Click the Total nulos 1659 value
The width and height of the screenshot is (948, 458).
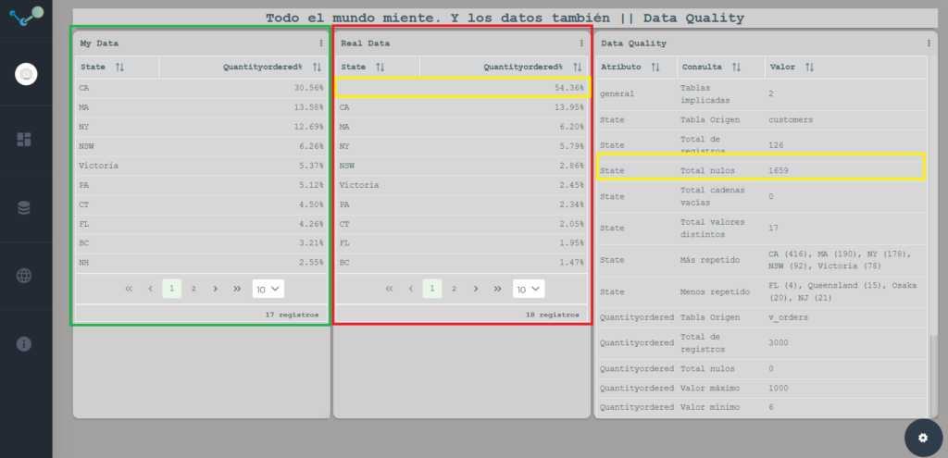click(778, 171)
